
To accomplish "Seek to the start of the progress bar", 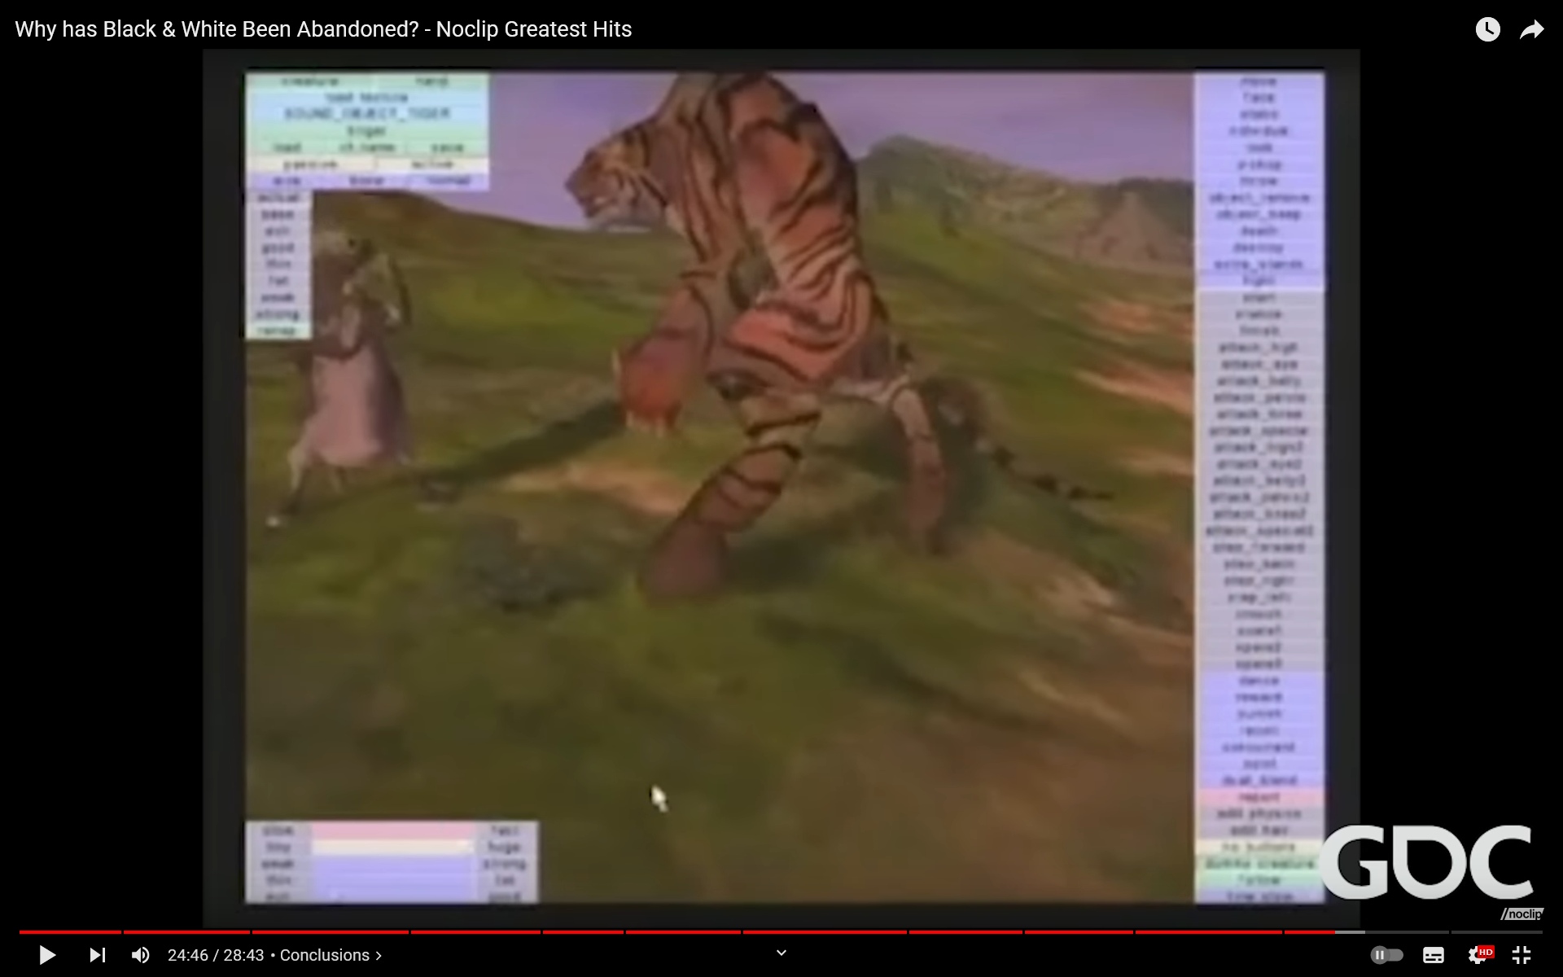I will coord(21,931).
